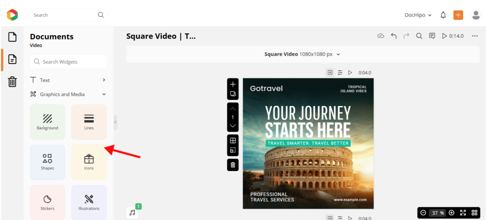The height and width of the screenshot is (220, 486).
Task: Click the slide transition icon above slide 1
Action: click(330, 73)
